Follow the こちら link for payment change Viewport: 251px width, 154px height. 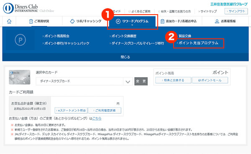[x=97, y=119]
